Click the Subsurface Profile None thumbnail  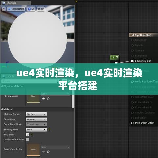(x=33, y=149)
